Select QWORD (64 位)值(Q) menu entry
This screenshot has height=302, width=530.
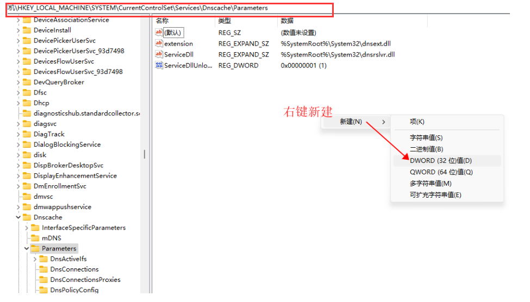[x=441, y=172]
